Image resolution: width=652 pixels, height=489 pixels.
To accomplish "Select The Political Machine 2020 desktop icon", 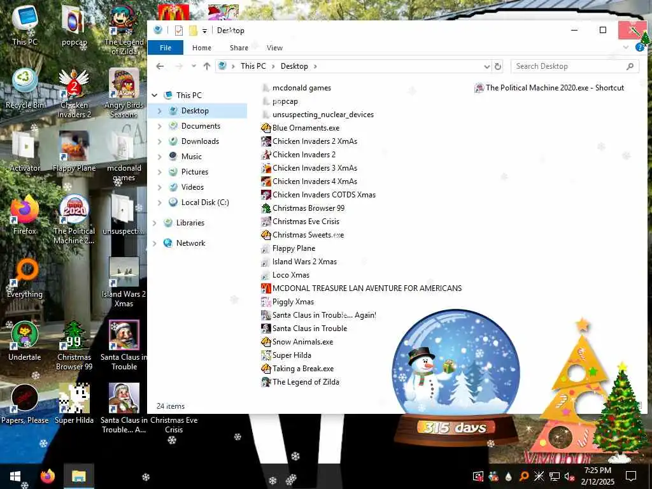I will 74,220.
